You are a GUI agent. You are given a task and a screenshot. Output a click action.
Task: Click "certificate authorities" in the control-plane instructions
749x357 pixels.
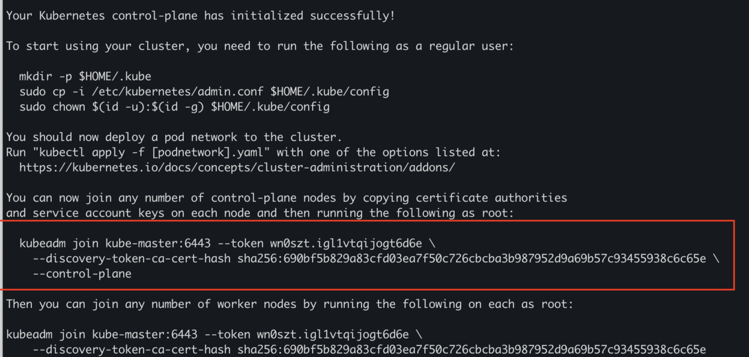tap(465, 198)
